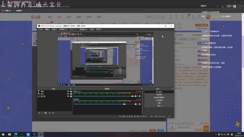Click 开始录制 to start recording
The height and width of the screenshot is (137, 244).
click(159, 95)
